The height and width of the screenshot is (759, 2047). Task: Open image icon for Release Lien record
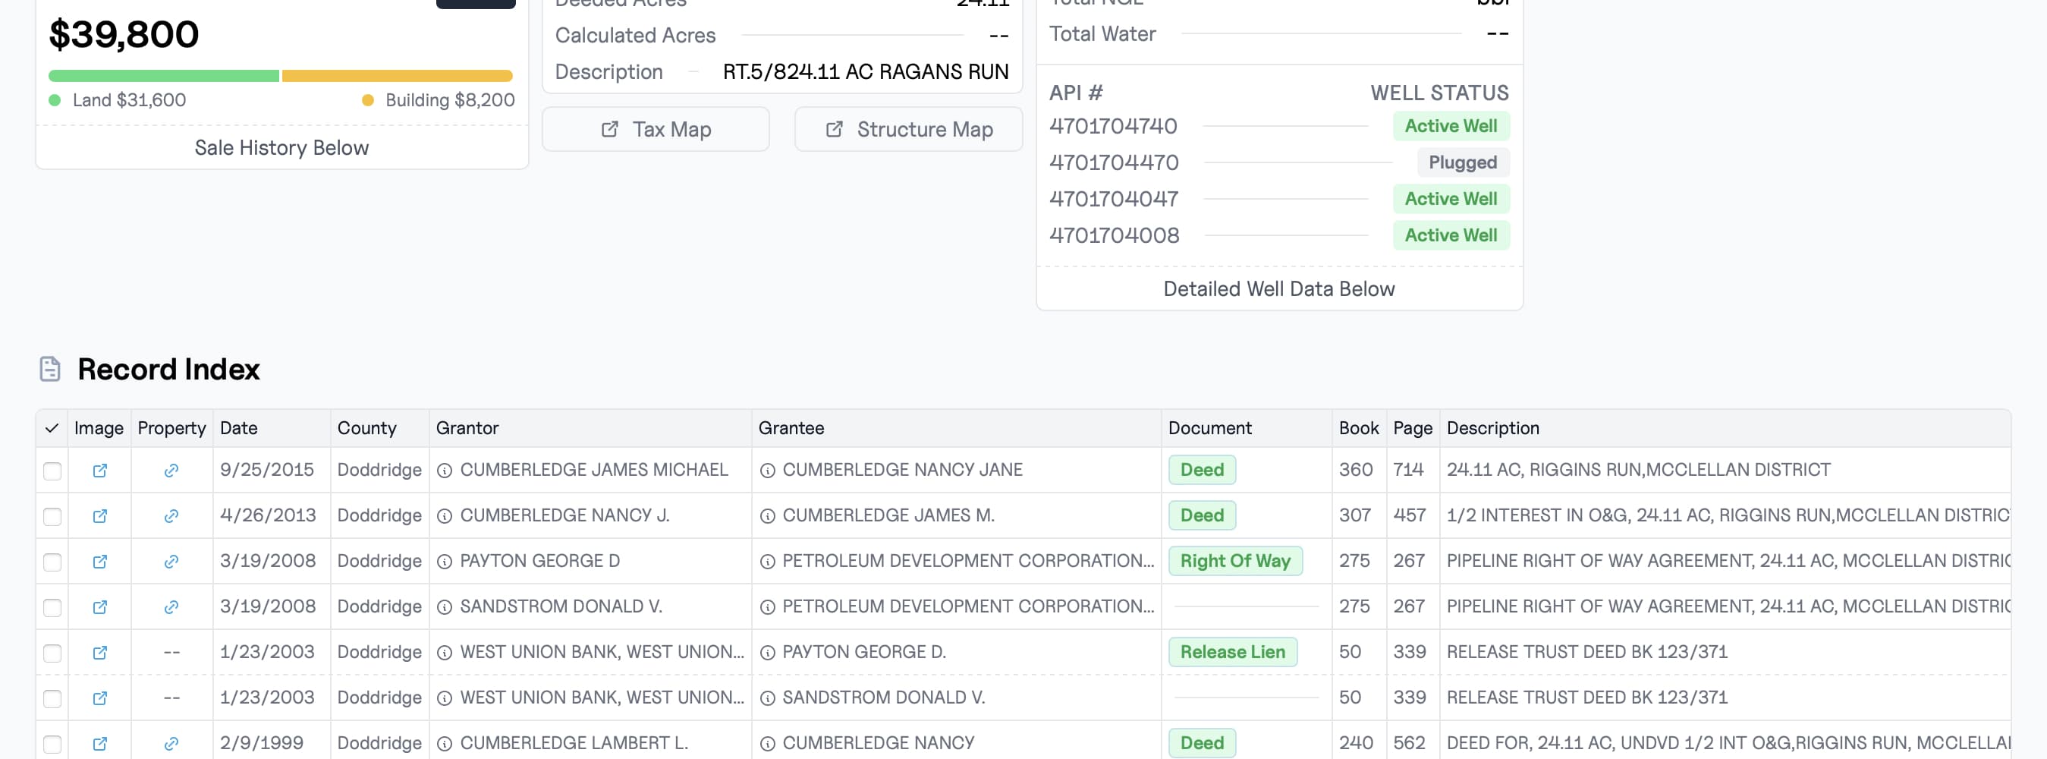coord(99,653)
